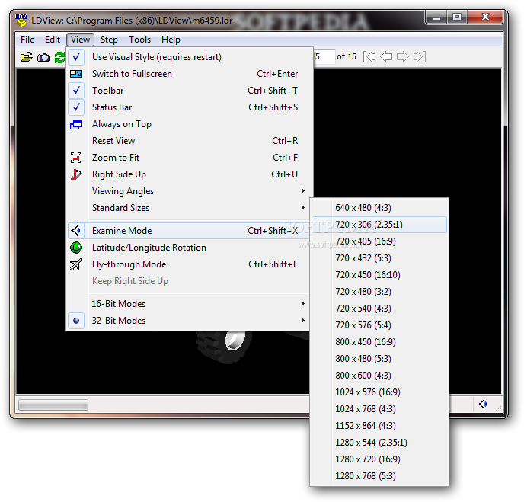This screenshot has height=502, width=524.
Task: Select 800 x 600 (4:3) size
Action: (x=379, y=376)
